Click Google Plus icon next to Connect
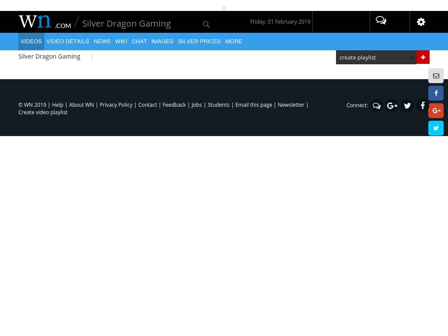This screenshot has height=336, width=448. (392, 105)
